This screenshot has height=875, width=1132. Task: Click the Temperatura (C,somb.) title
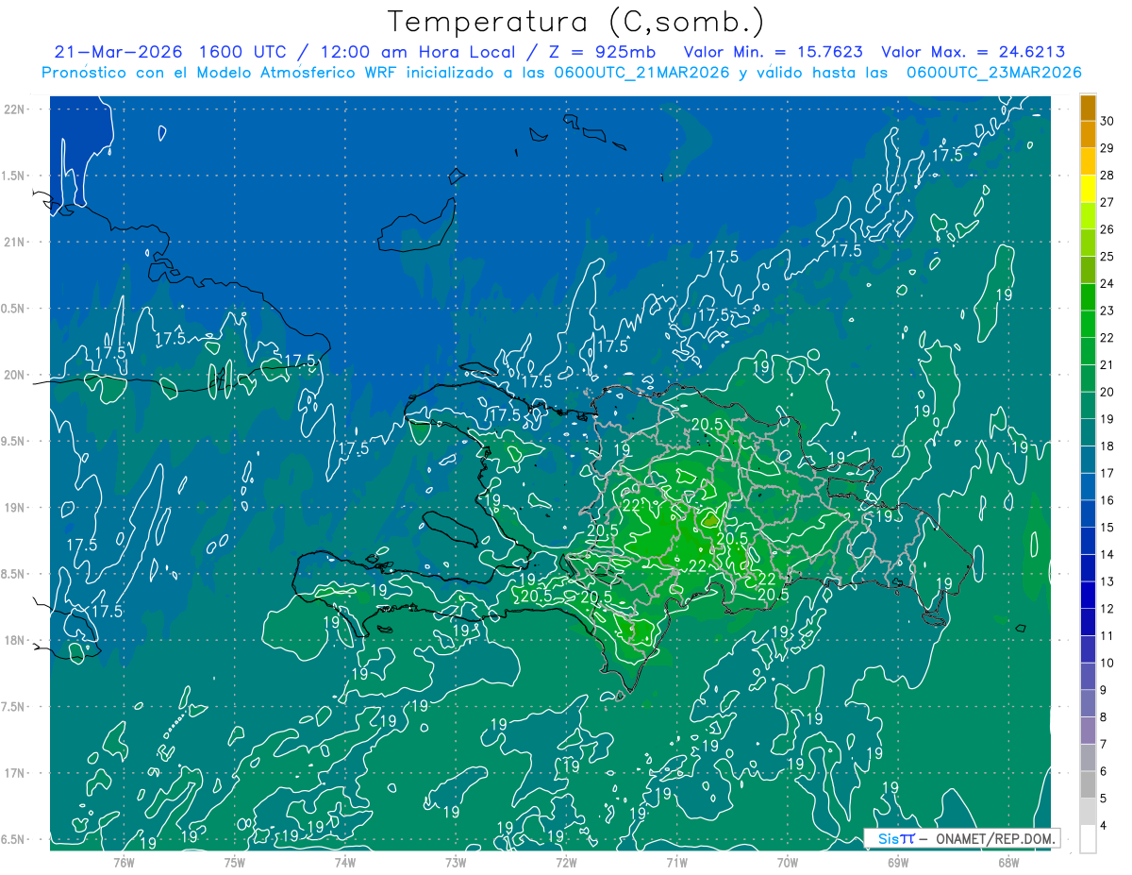click(x=576, y=22)
